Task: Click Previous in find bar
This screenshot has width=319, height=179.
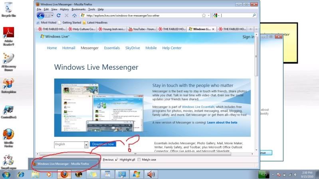Action: [108, 159]
